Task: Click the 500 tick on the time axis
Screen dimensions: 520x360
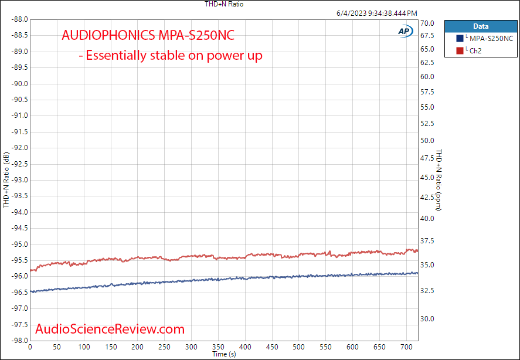Action: [x=299, y=347]
